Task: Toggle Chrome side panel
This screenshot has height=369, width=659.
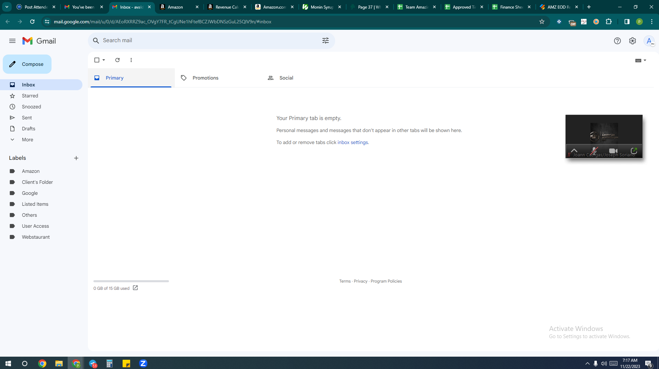Action: [x=627, y=22]
